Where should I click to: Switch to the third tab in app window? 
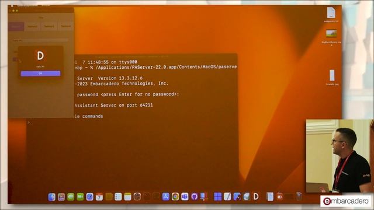tap(49, 26)
